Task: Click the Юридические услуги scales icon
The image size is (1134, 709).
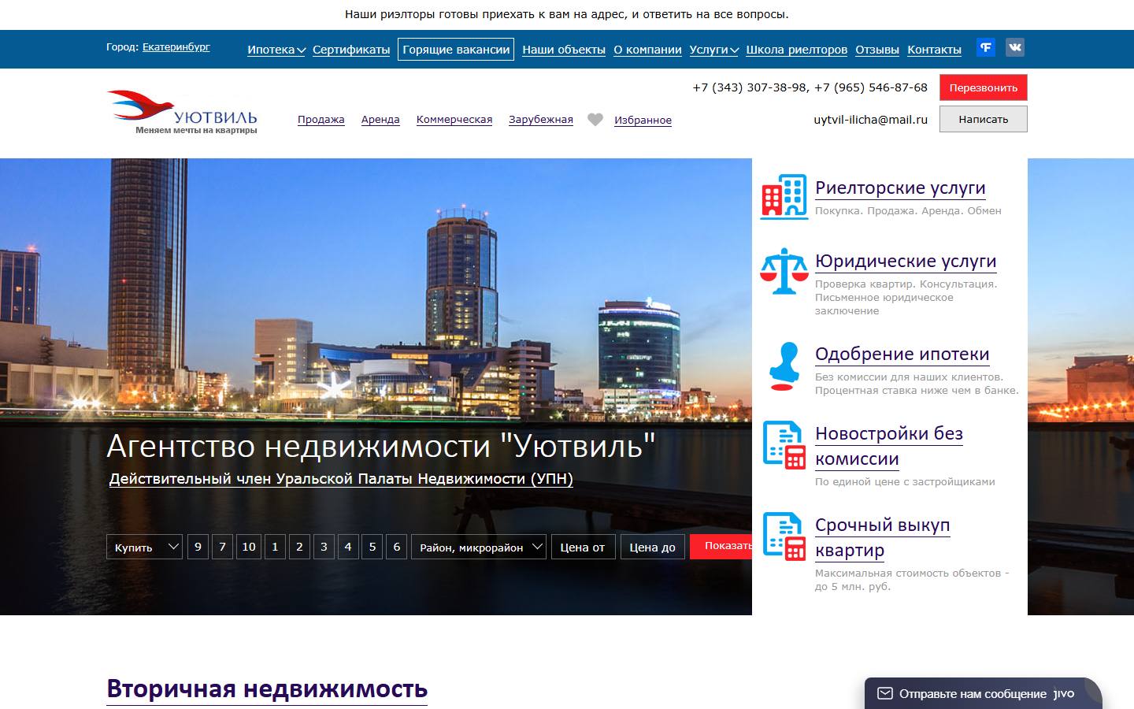Action: (x=784, y=271)
